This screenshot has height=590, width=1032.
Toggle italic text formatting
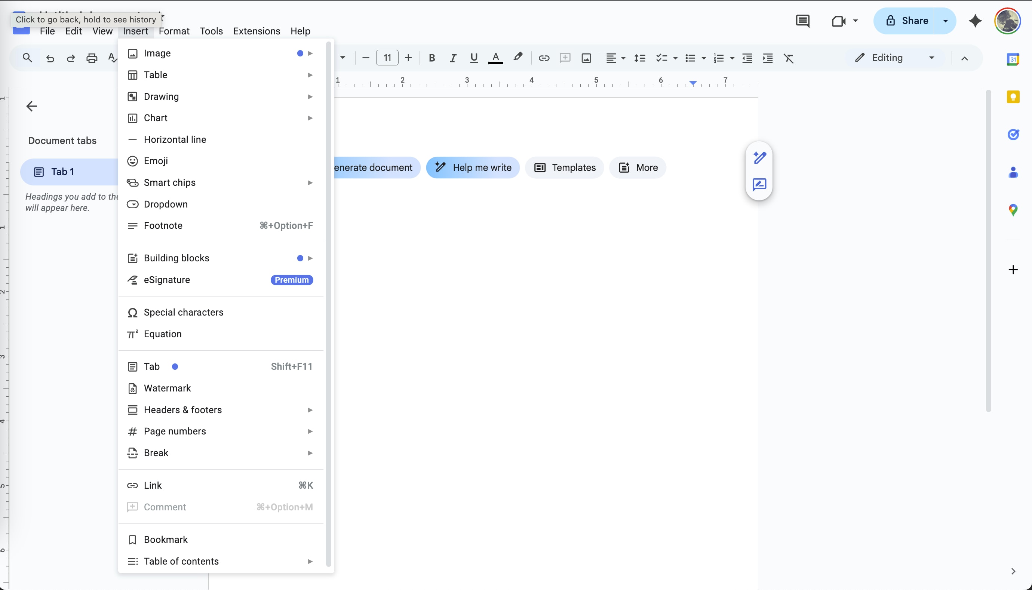tap(452, 58)
